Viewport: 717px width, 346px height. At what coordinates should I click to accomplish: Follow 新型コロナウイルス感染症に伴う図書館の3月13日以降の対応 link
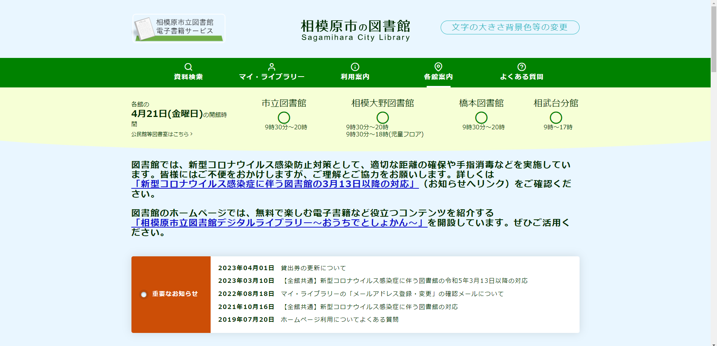click(x=275, y=184)
